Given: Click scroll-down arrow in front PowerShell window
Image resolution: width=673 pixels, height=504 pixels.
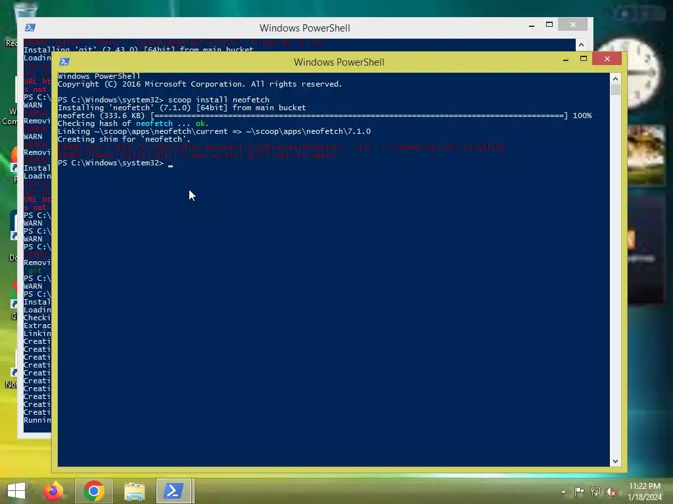Looking at the screenshot, I should [615, 461].
